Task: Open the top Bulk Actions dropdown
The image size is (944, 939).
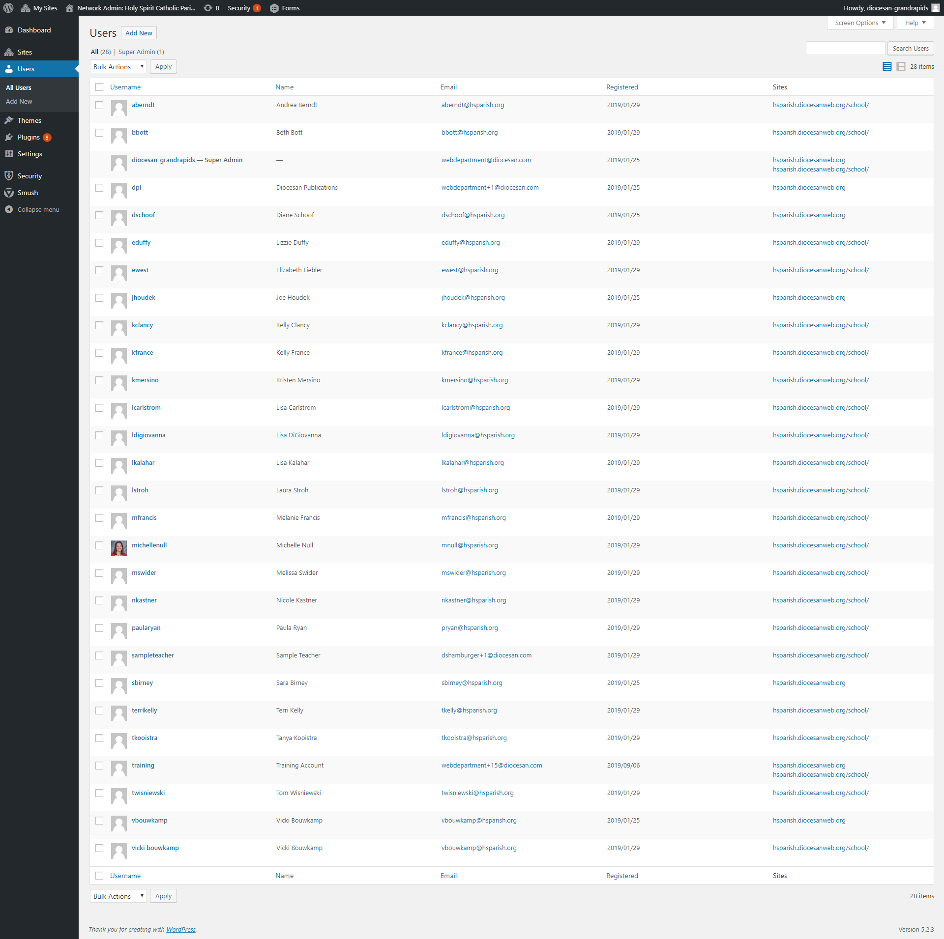Action: click(x=118, y=67)
